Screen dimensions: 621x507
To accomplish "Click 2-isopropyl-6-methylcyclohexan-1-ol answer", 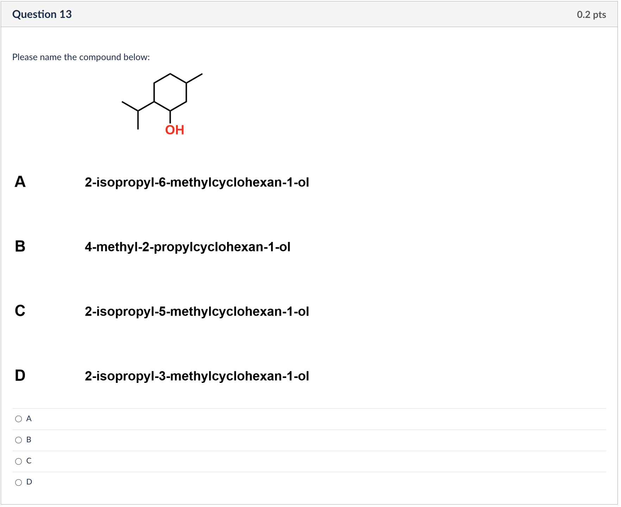I will (x=197, y=182).
